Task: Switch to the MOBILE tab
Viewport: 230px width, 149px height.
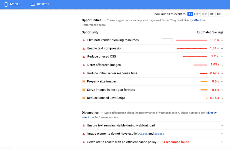Action: pyautogui.click(x=13, y=4)
